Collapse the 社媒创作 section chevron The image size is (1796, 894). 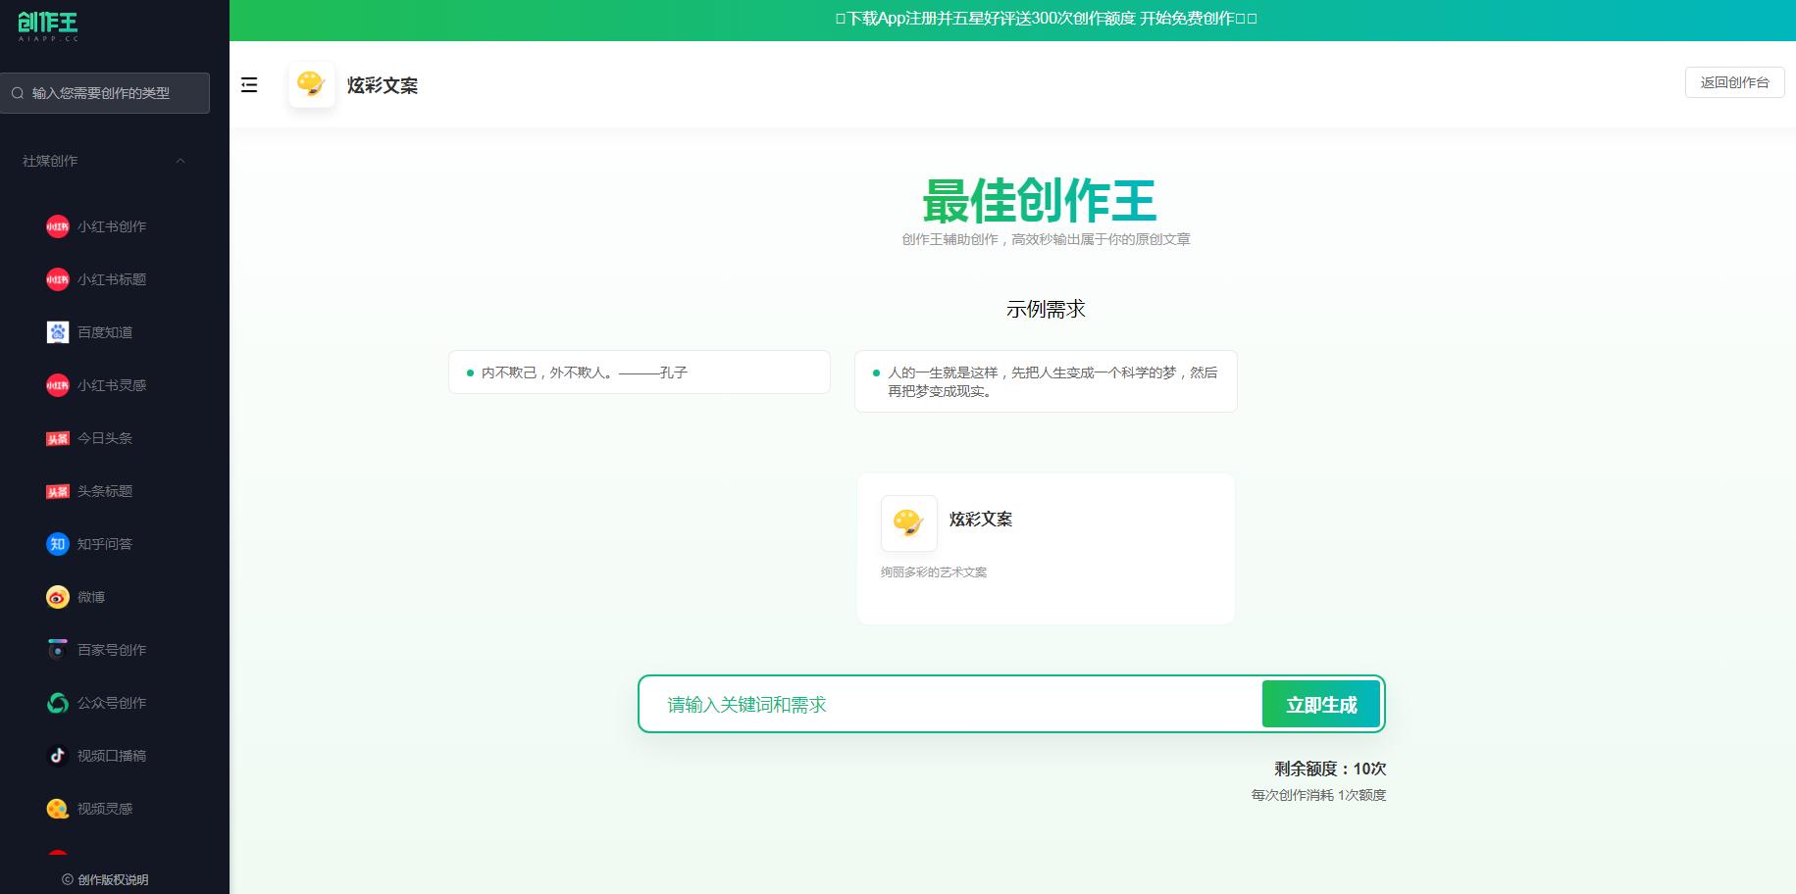(180, 161)
